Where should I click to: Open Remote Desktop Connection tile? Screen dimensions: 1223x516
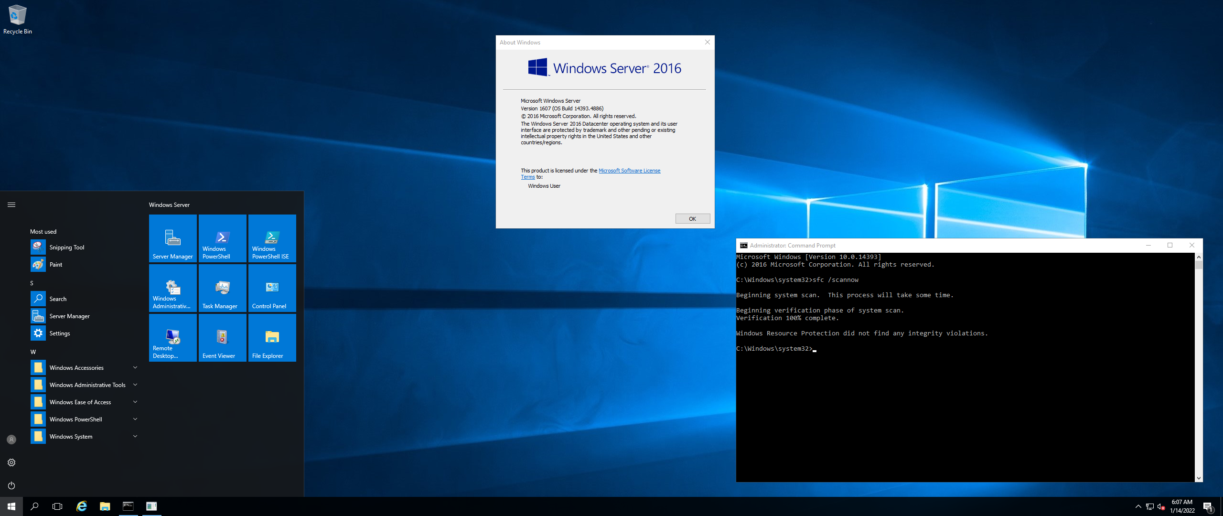[x=173, y=337]
